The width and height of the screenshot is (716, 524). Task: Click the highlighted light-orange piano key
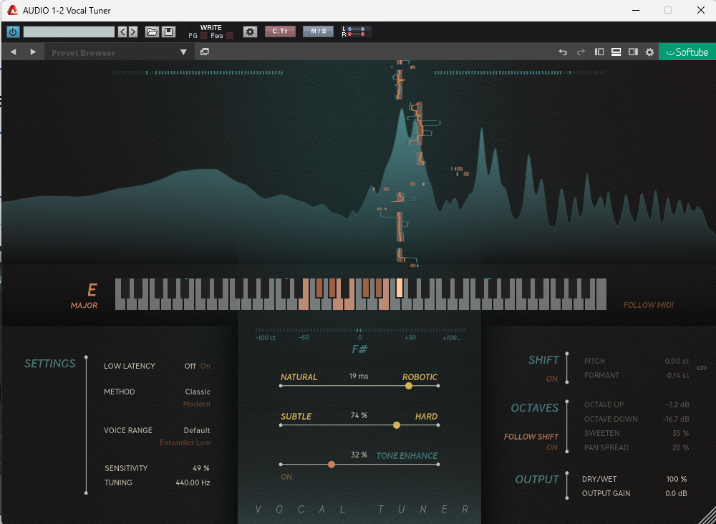click(x=400, y=288)
